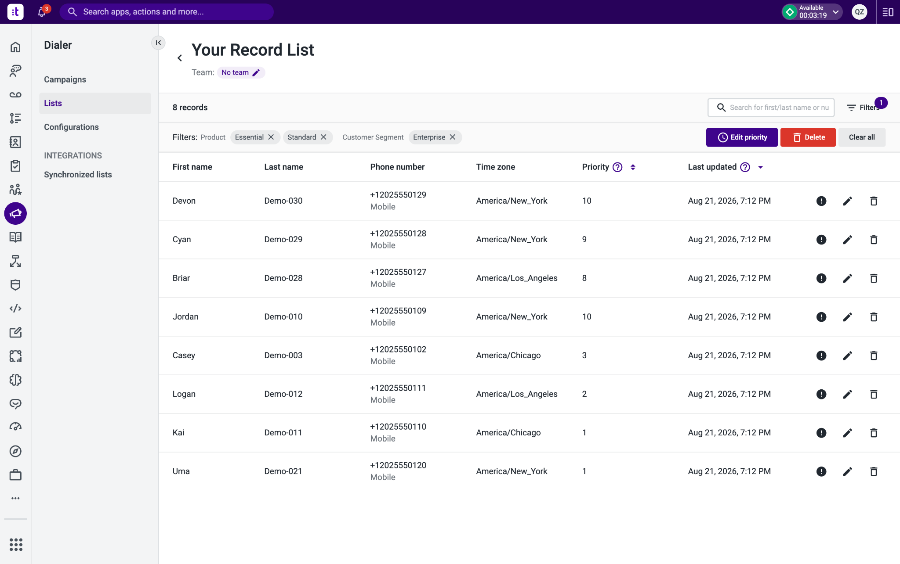View info alert for Briar record

(x=821, y=278)
